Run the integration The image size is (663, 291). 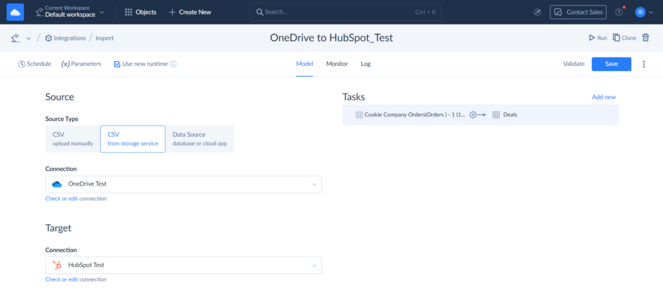tap(598, 38)
